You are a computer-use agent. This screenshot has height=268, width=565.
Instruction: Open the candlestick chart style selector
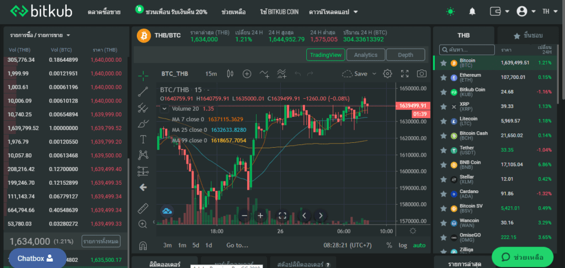[230, 74]
